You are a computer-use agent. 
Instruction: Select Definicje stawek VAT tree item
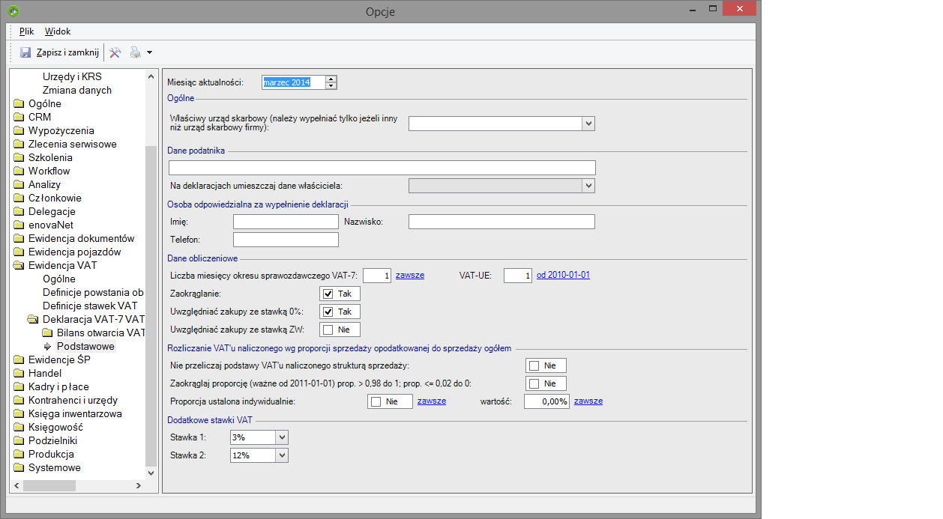(x=90, y=306)
